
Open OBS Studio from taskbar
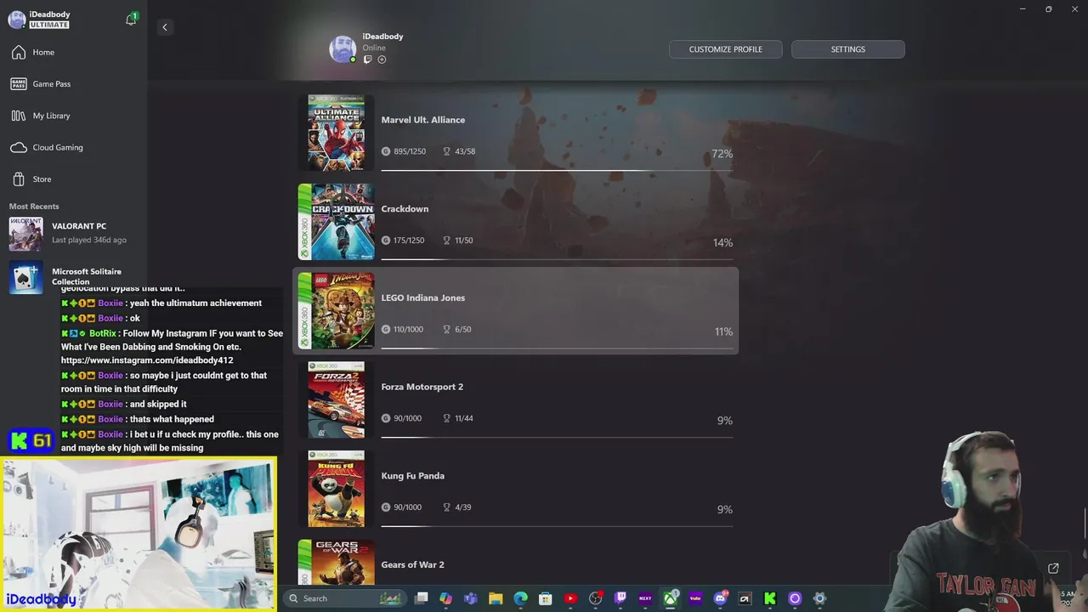click(595, 598)
